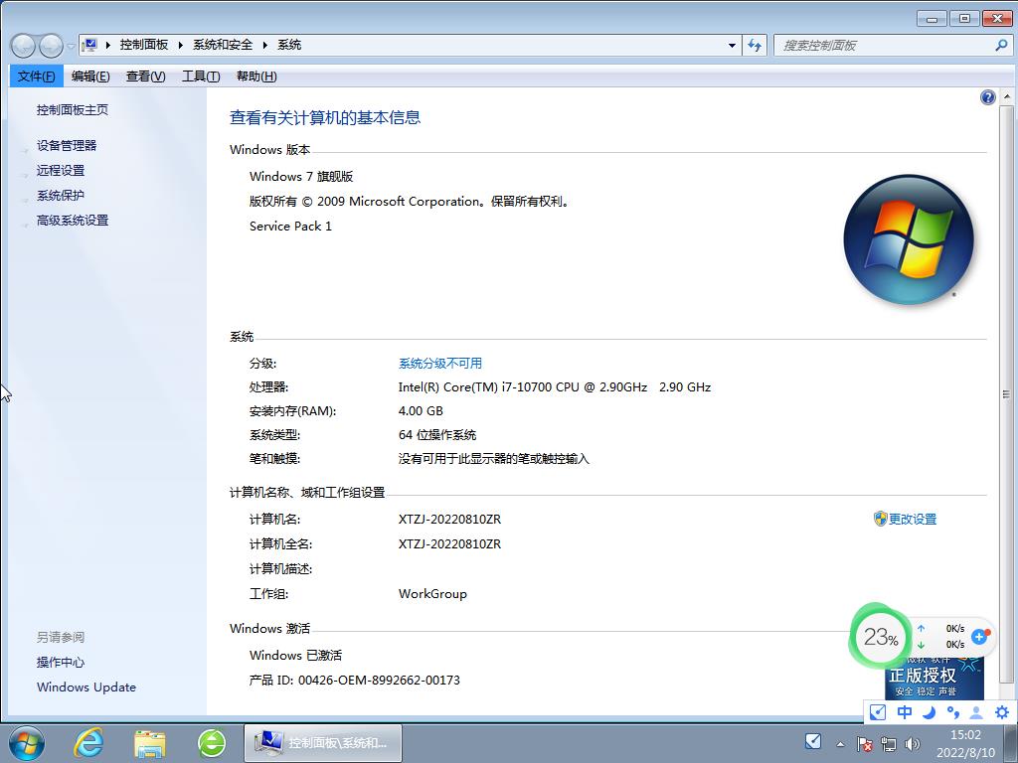
Task: Open the volume speaker icon in the tray
Action: click(912, 742)
